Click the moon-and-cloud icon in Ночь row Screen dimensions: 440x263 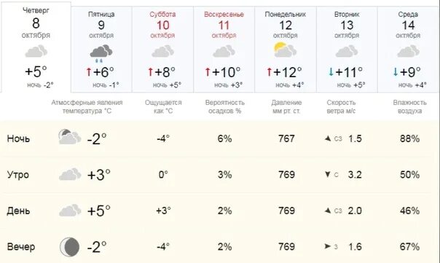click(70, 137)
